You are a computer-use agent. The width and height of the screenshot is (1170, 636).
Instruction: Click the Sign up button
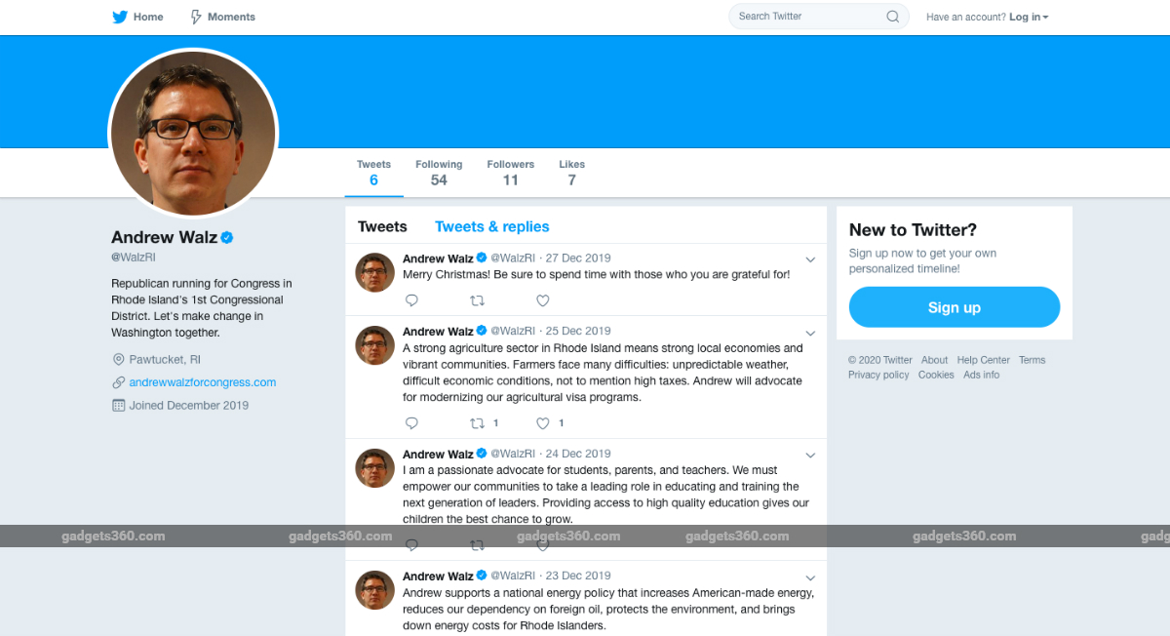(x=954, y=306)
